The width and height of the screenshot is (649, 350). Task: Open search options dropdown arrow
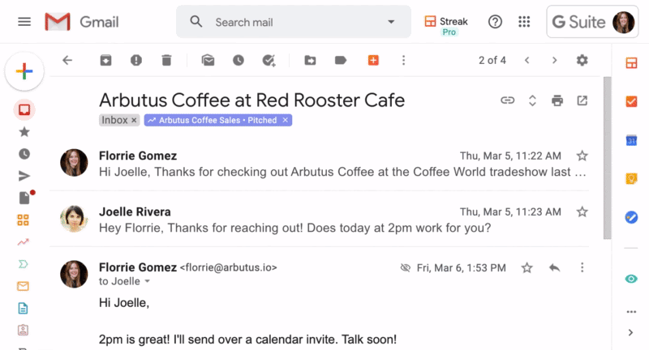(391, 22)
